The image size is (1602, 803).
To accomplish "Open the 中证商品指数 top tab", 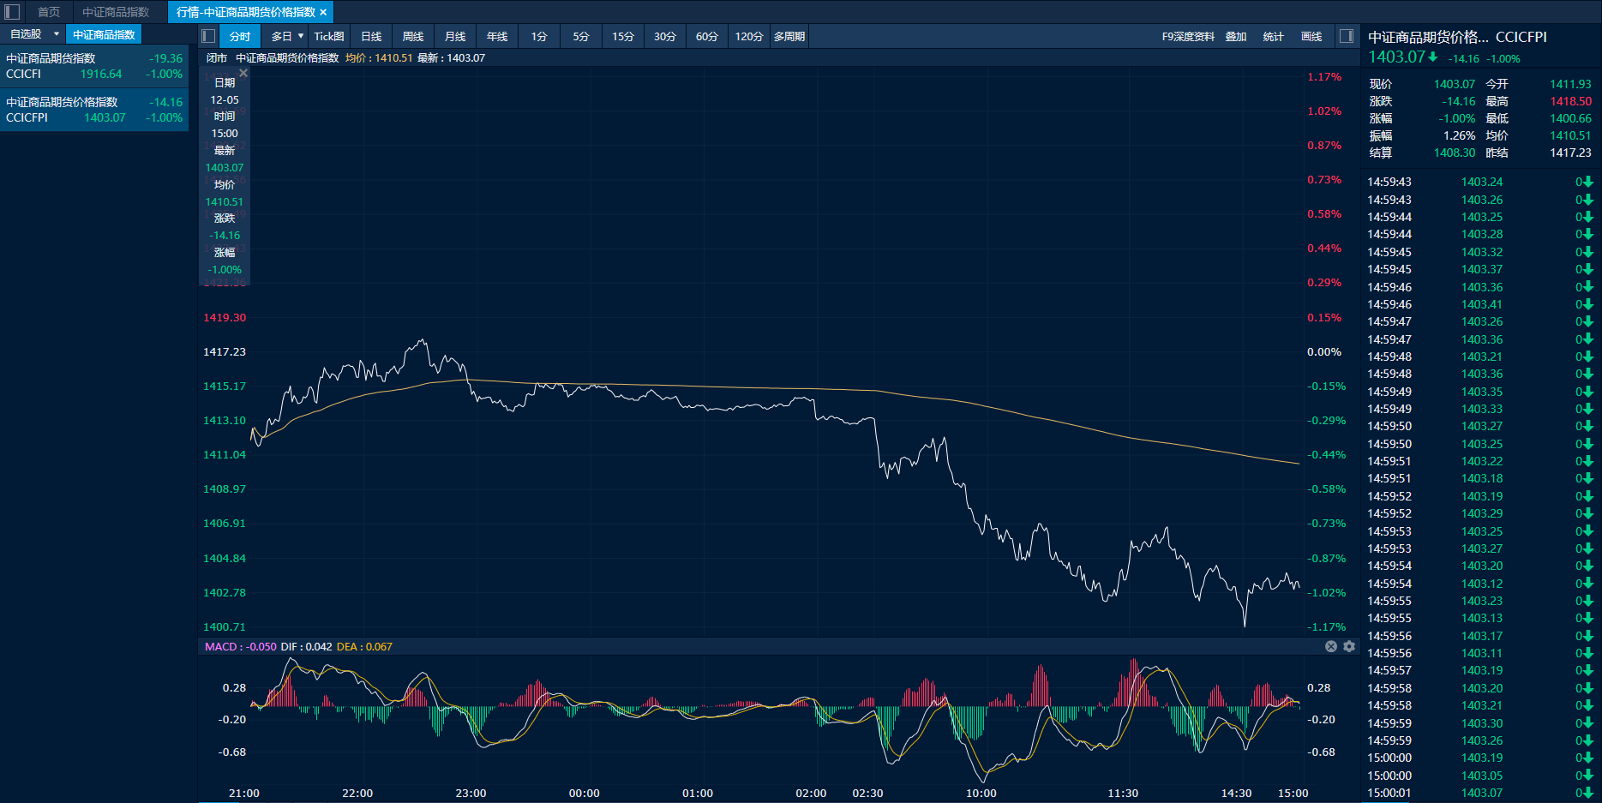I will 116,12.
